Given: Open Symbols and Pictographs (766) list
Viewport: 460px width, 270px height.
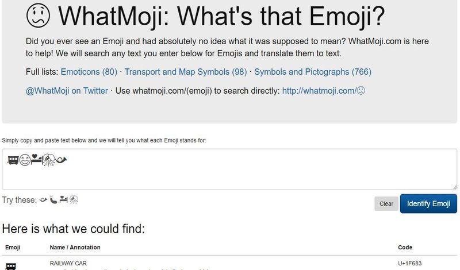Looking at the screenshot, I should pyautogui.click(x=313, y=72).
